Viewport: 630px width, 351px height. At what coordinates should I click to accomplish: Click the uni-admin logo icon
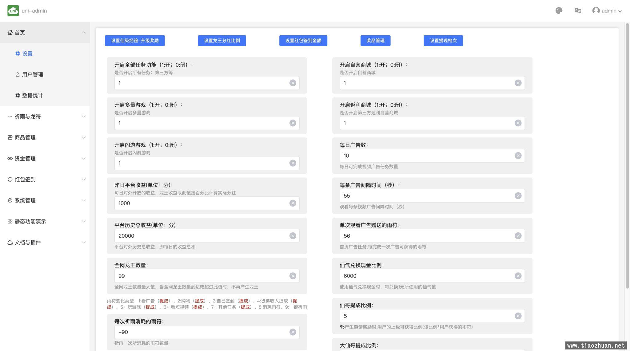point(13,11)
